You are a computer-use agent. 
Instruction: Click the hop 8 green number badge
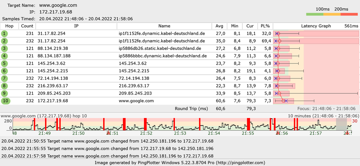(x=4, y=86)
